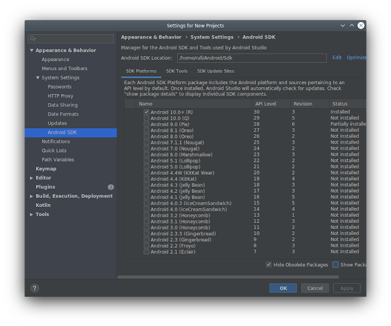
Task: Click the Android 2.2 (Froyo) row text
Action: point(173,246)
